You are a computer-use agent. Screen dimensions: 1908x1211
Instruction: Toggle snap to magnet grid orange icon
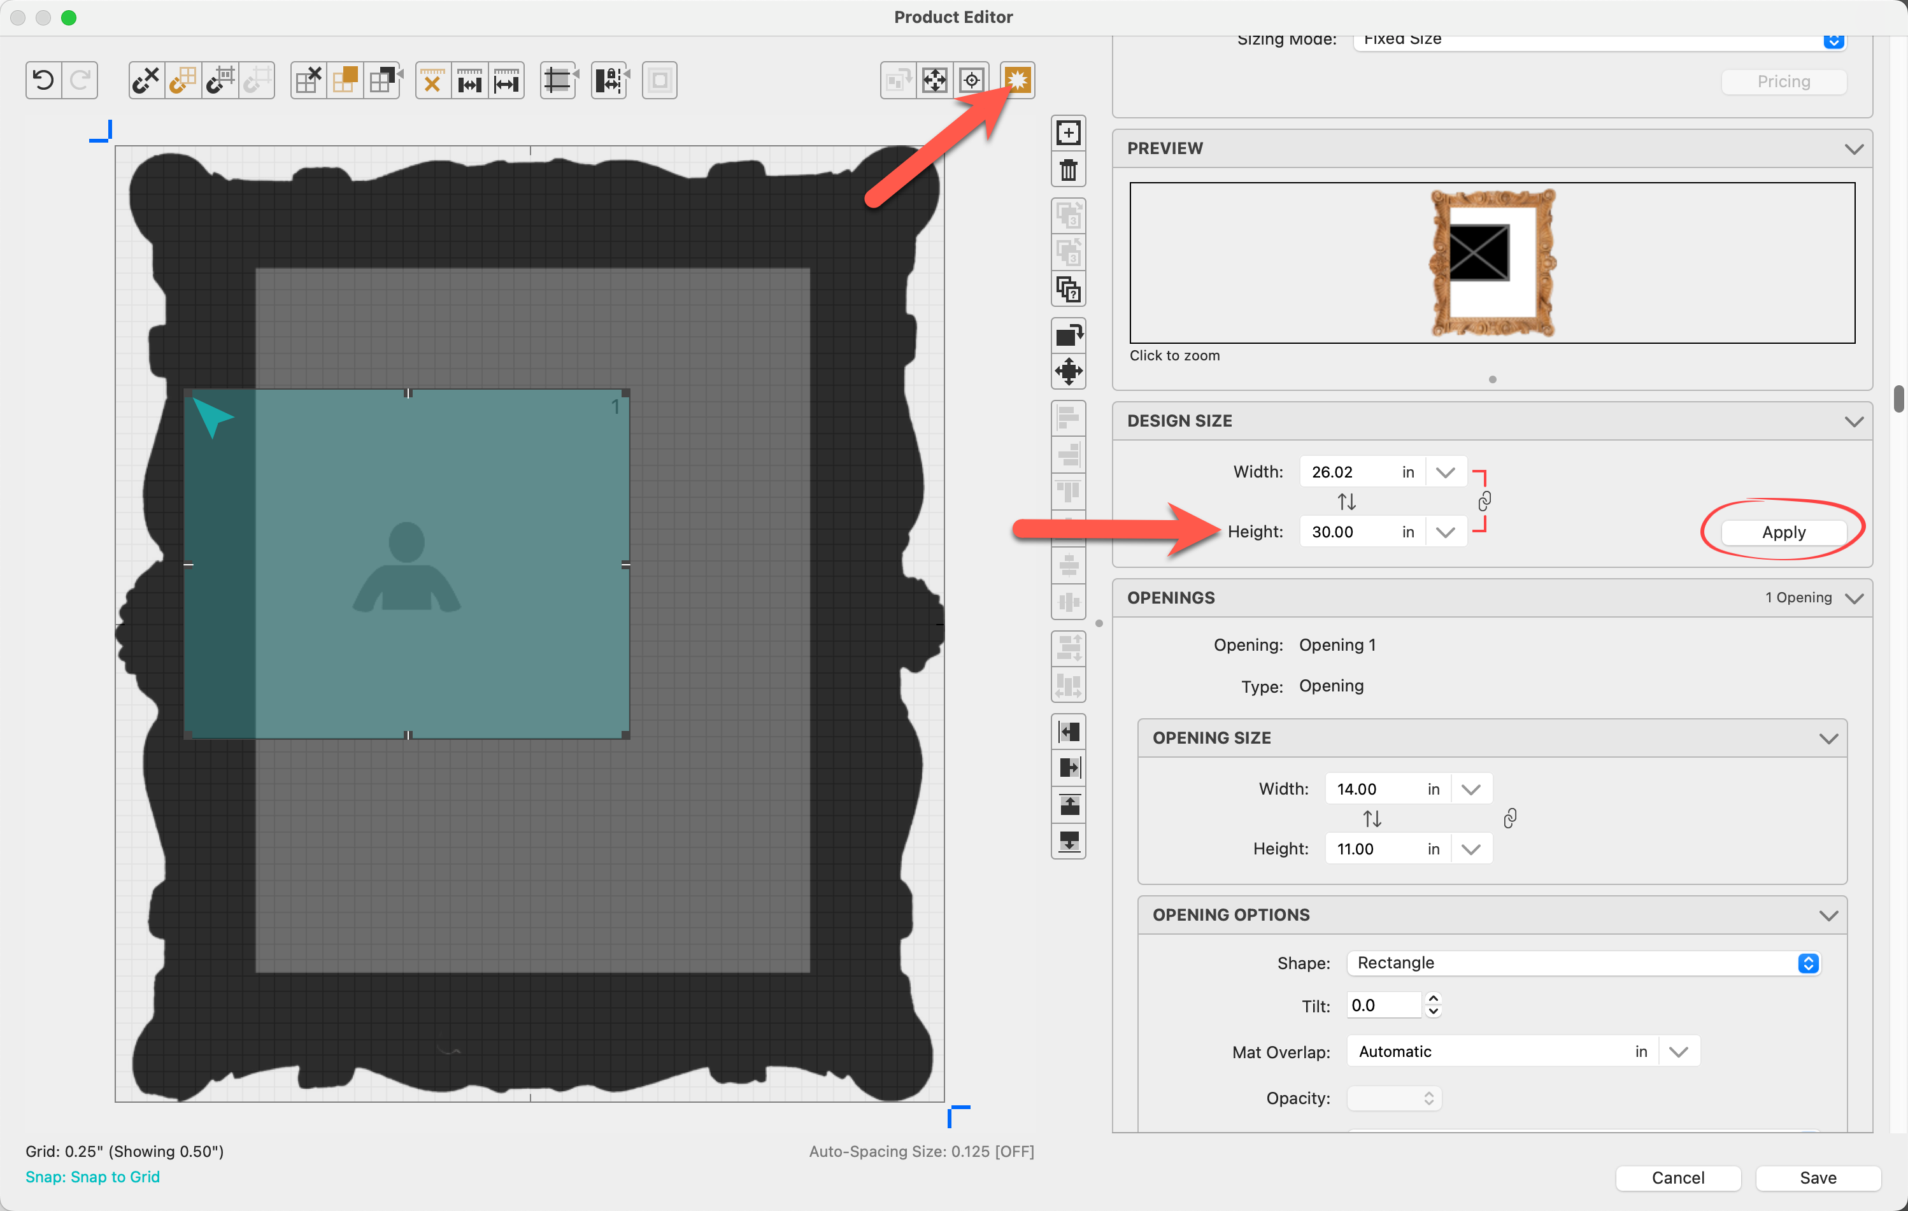point(183,80)
